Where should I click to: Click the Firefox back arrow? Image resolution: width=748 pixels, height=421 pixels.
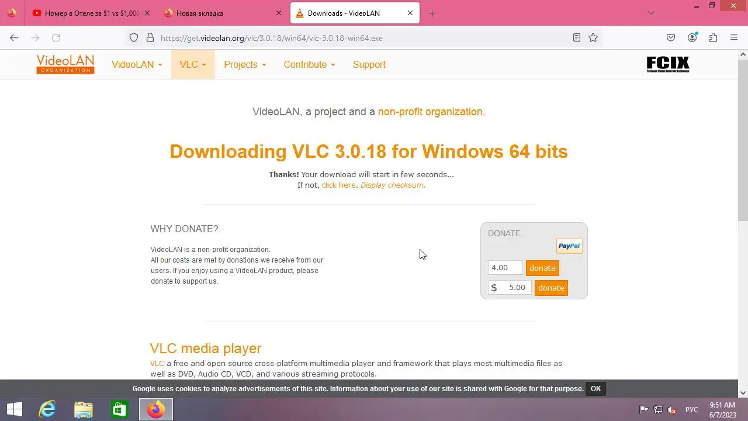14,37
